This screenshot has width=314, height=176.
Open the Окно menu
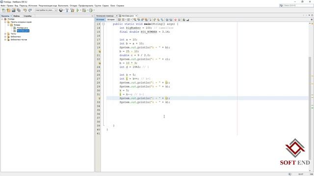coord(113,5)
